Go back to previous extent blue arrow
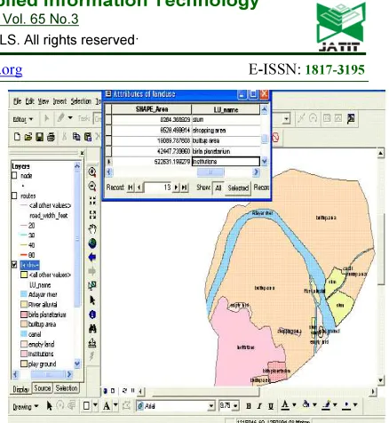Image resolution: width=389 pixels, height=423 pixels. coord(92,257)
